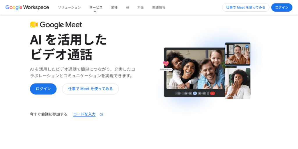Open the 関連情報 menu
The height and width of the screenshot is (149, 298).
(x=159, y=7)
